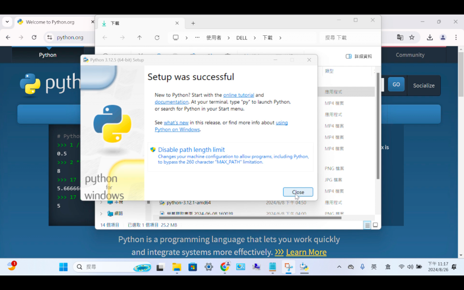This screenshot has width=464, height=290.
Task: Open Chrome downloads icon
Action: point(430,37)
